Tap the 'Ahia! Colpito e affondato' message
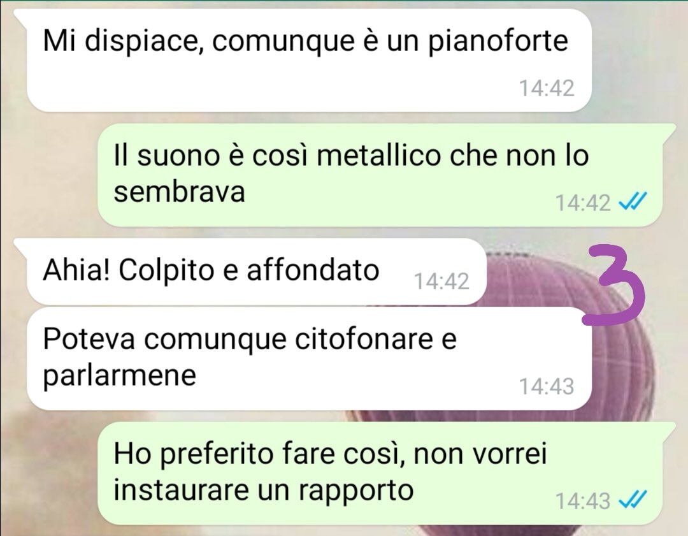 (x=257, y=272)
